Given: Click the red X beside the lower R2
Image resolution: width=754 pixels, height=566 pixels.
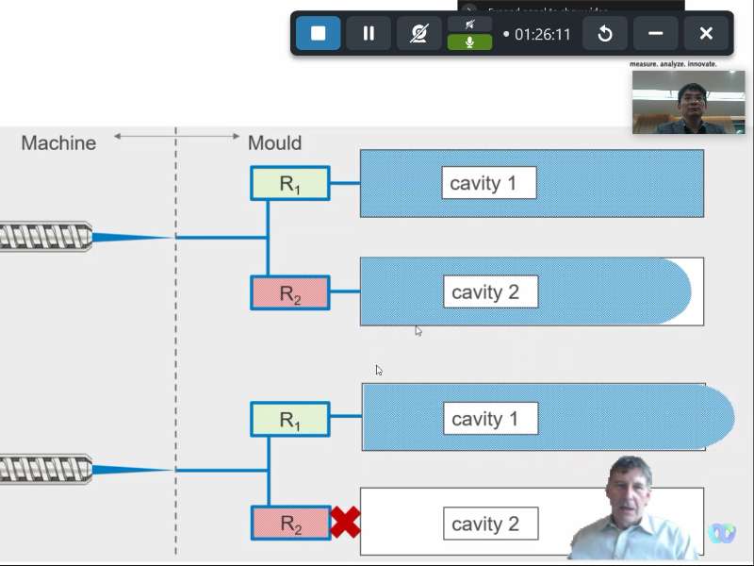Looking at the screenshot, I should (x=345, y=523).
